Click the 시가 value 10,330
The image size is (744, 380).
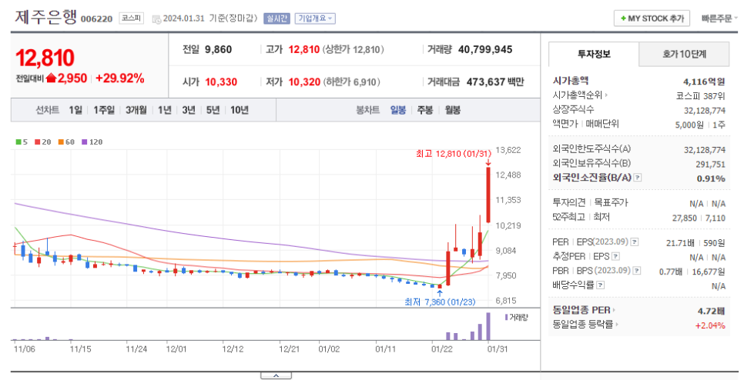pyautogui.click(x=221, y=82)
